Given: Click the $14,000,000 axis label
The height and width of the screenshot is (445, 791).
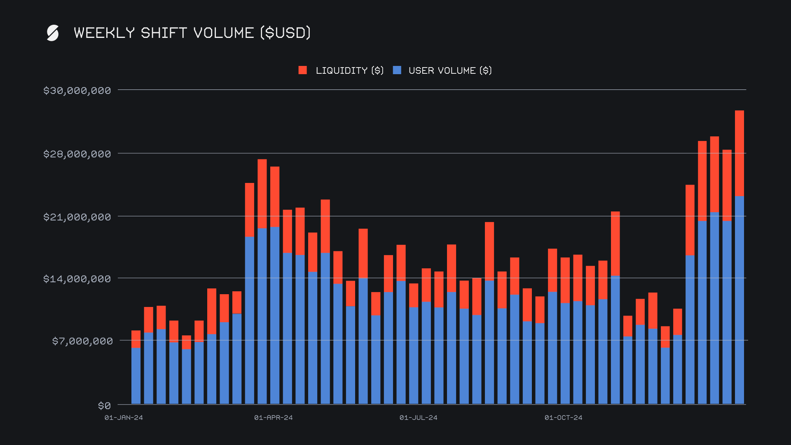Looking at the screenshot, I should pos(77,279).
